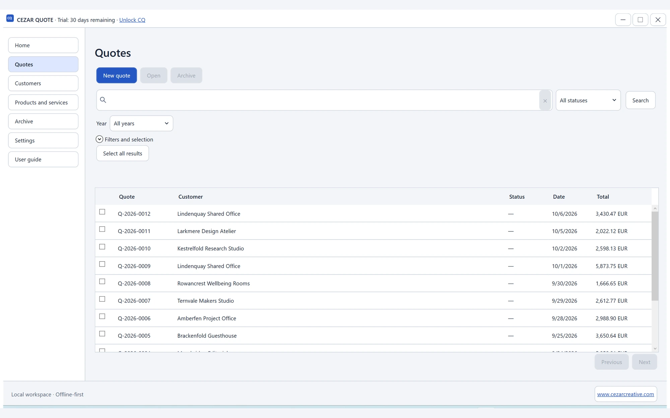Open the User guide
Image resolution: width=670 pixels, height=418 pixels.
click(43, 160)
